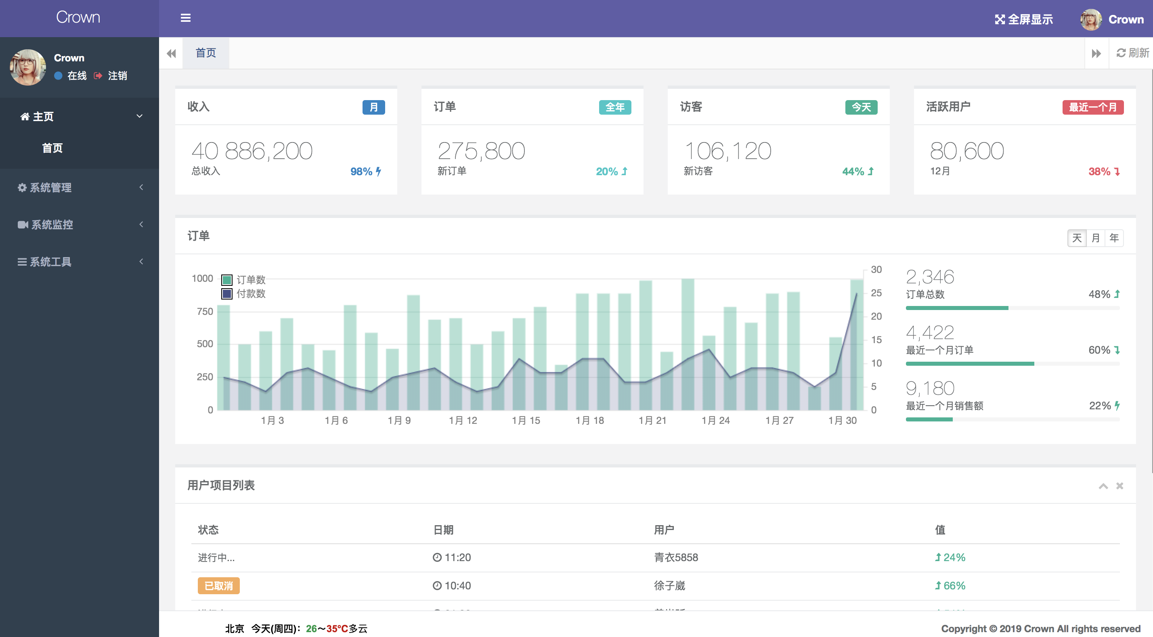Collapse the 主页 menu chevron

click(x=139, y=116)
